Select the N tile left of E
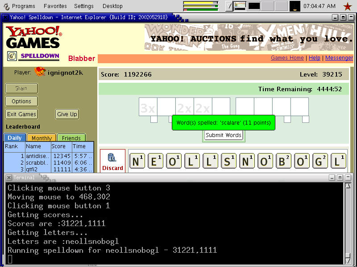Screen dimensions: 357x267 pyautogui.click(x=137, y=161)
